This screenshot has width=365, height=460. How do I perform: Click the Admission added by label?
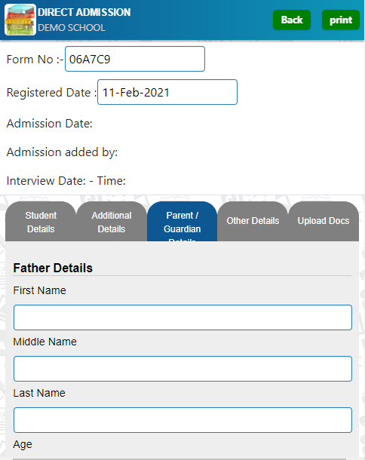point(62,152)
